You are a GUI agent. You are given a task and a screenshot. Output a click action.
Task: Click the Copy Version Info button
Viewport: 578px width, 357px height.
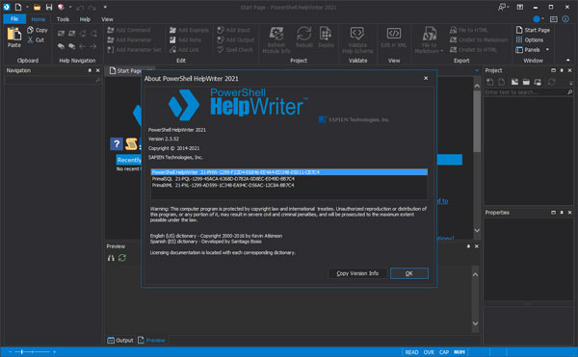(357, 273)
